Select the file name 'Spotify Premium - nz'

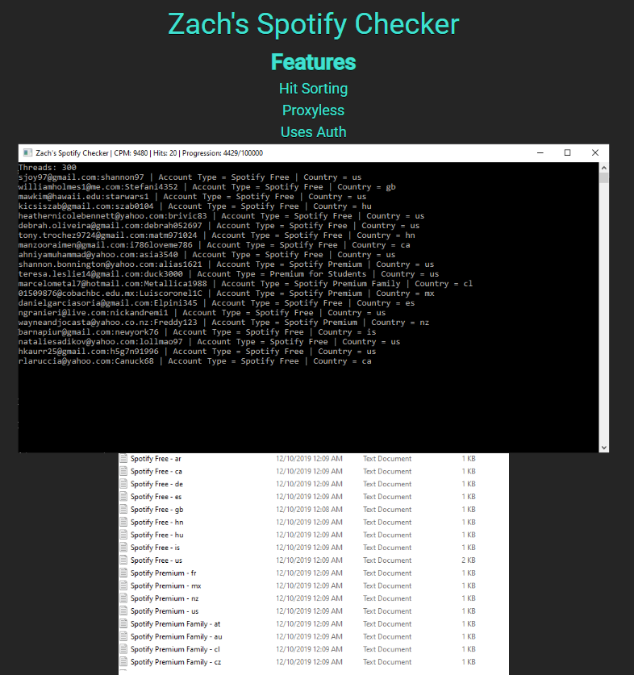pos(165,598)
